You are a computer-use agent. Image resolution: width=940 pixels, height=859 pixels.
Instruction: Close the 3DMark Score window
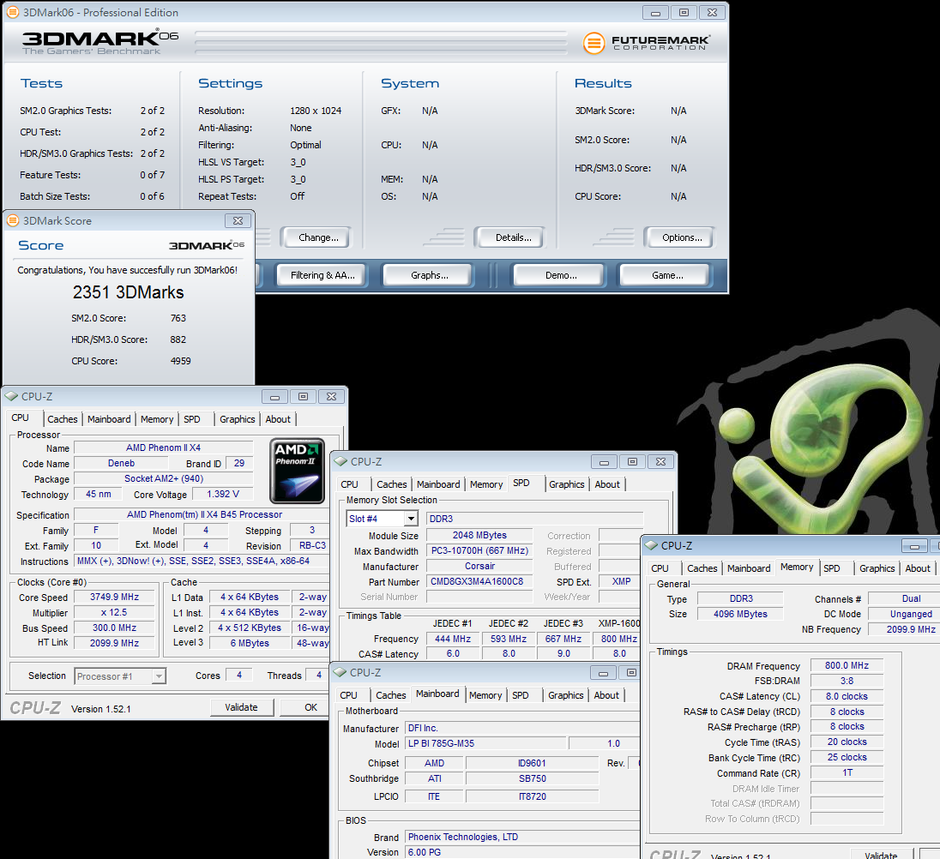[238, 220]
